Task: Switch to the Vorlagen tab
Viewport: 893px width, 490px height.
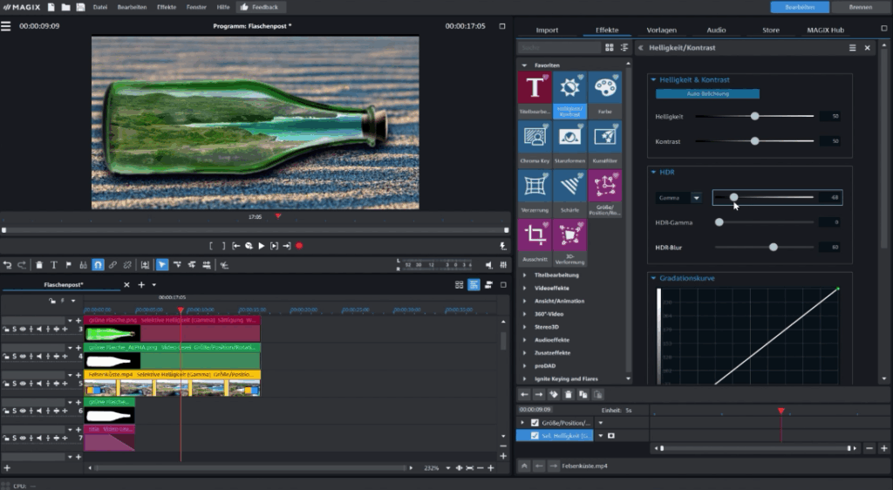Action: tap(661, 30)
